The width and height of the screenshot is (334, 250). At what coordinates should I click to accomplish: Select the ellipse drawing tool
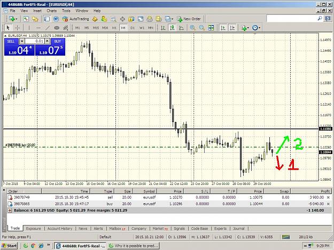[x=57, y=28]
